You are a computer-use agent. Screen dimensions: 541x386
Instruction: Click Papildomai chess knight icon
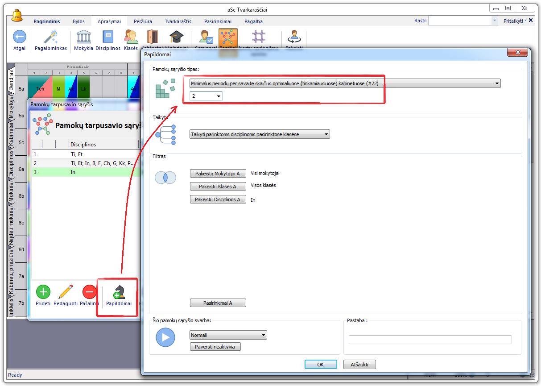(119, 292)
